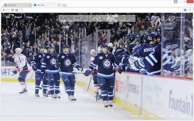
Task: Select the New Tab tab
Action: coord(46,5)
